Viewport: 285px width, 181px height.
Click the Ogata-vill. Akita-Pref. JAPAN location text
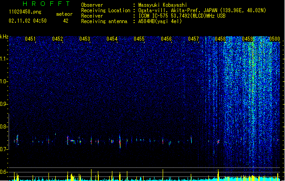[x=202, y=10]
